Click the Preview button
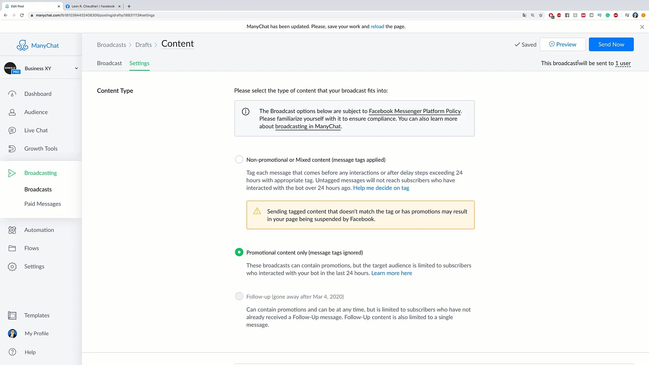 tap(562, 44)
